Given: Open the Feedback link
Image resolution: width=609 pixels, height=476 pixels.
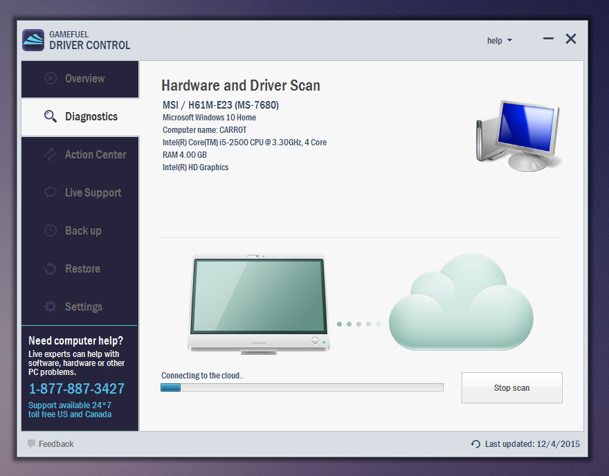Looking at the screenshot, I should click(56, 444).
